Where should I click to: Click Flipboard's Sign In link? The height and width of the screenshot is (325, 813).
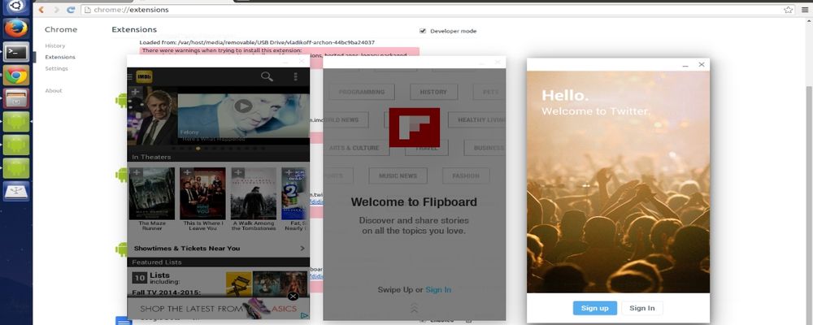pos(438,290)
